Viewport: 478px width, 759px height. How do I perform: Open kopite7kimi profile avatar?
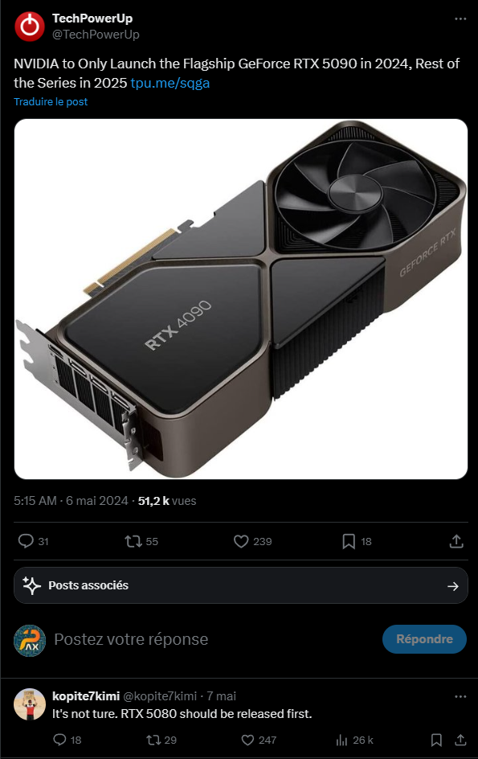click(x=30, y=704)
